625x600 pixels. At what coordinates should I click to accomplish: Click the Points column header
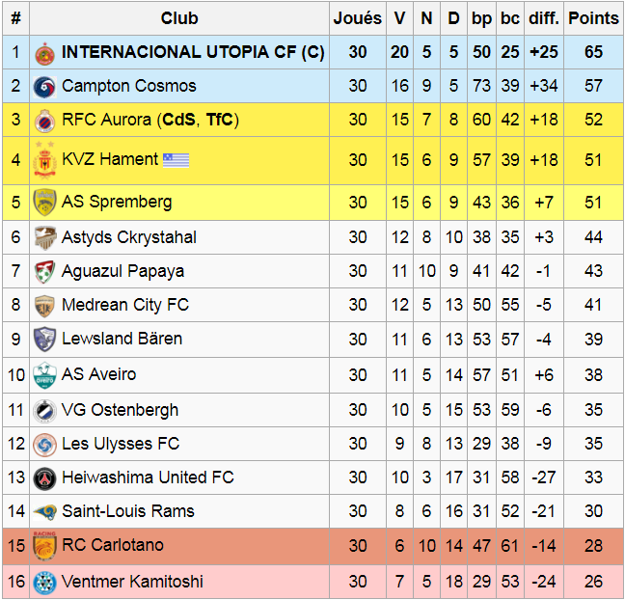pyautogui.click(x=593, y=18)
